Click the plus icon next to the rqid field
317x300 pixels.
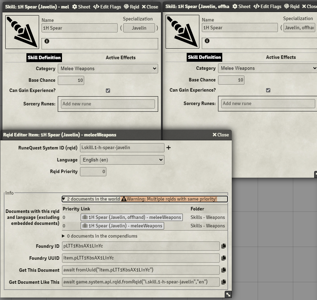click(168, 147)
